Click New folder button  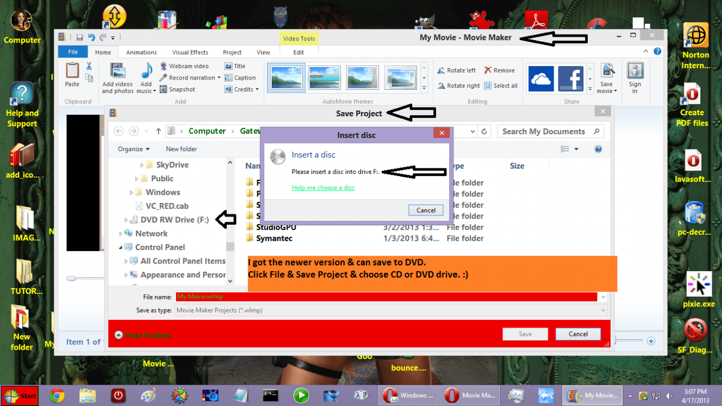click(181, 149)
